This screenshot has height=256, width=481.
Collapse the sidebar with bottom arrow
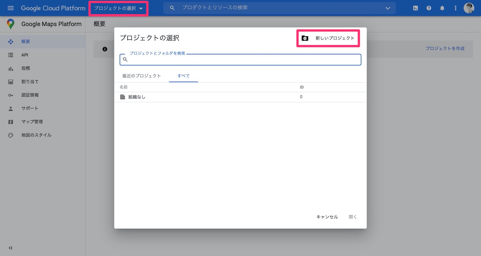(x=10, y=248)
